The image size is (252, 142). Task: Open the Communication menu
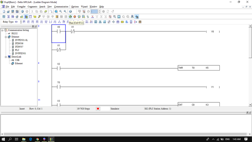[x=61, y=7]
